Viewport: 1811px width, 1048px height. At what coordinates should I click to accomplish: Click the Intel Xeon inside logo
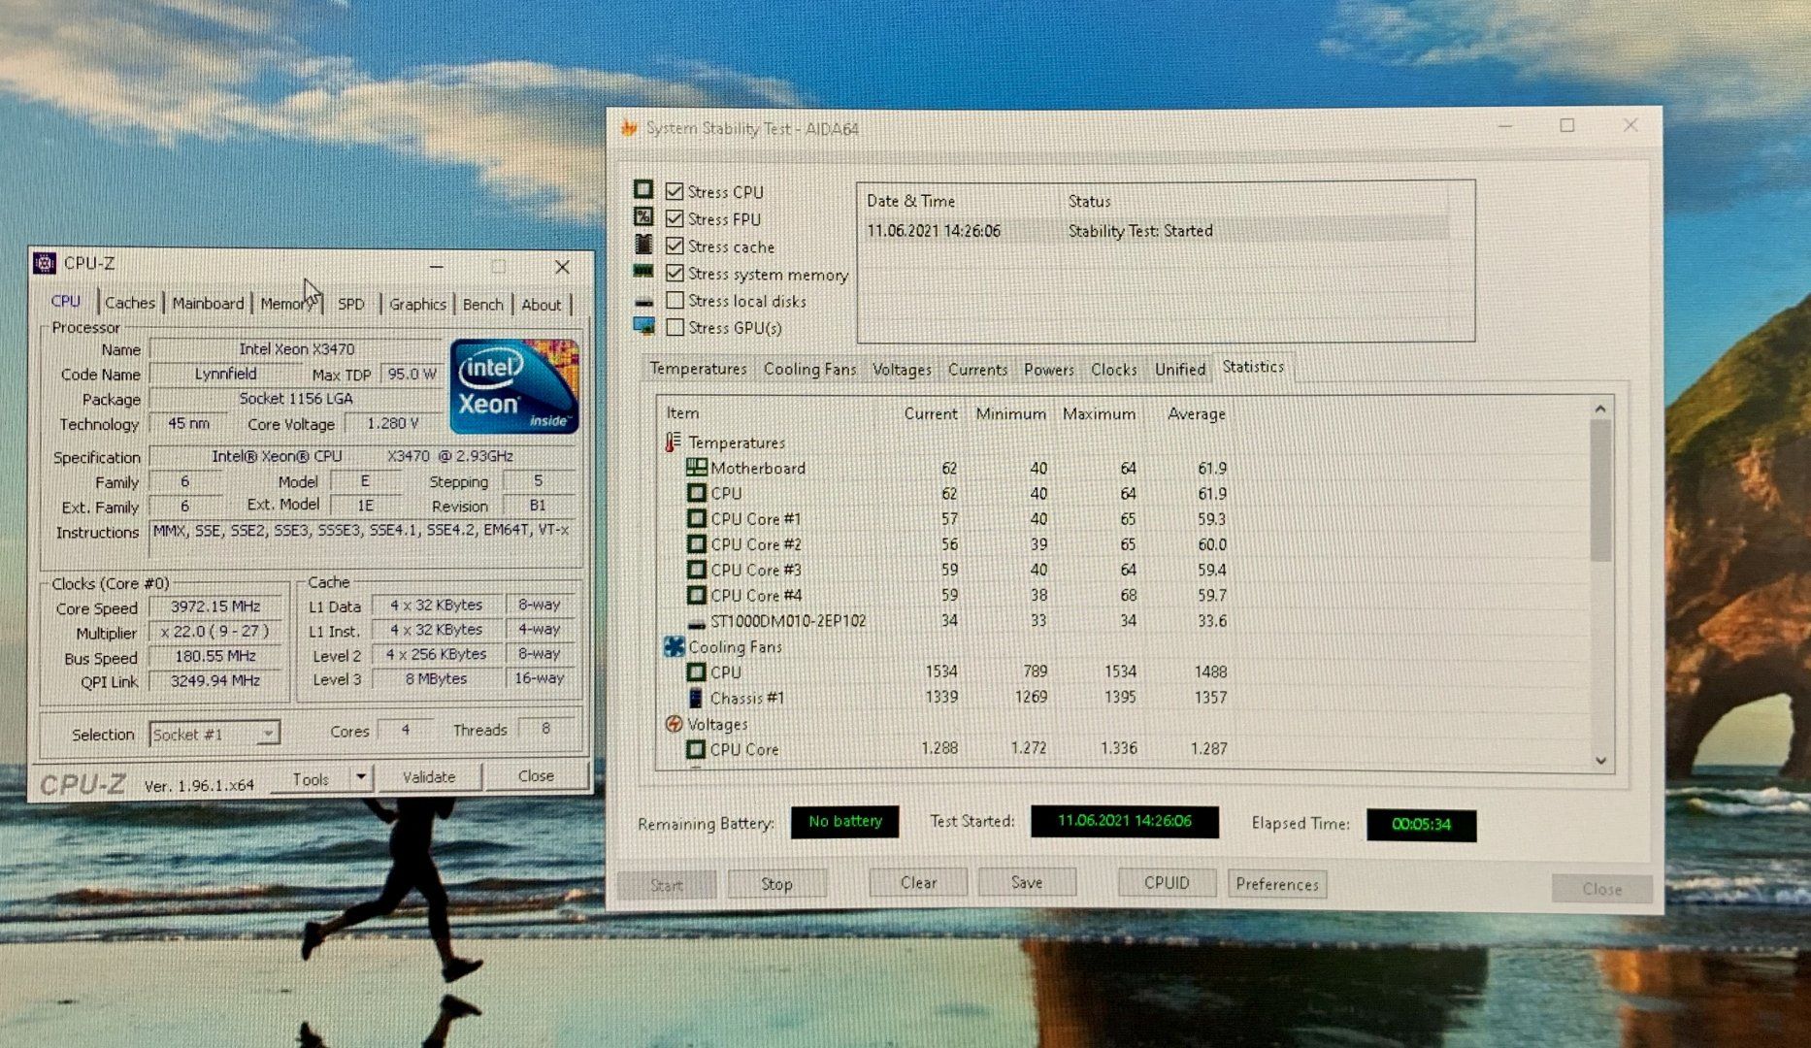(514, 386)
